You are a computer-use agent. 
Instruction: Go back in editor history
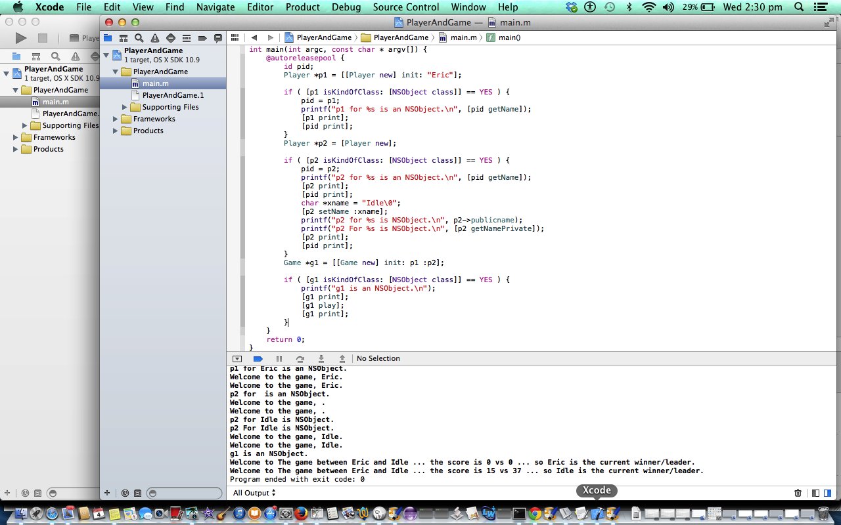(x=254, y=38)
